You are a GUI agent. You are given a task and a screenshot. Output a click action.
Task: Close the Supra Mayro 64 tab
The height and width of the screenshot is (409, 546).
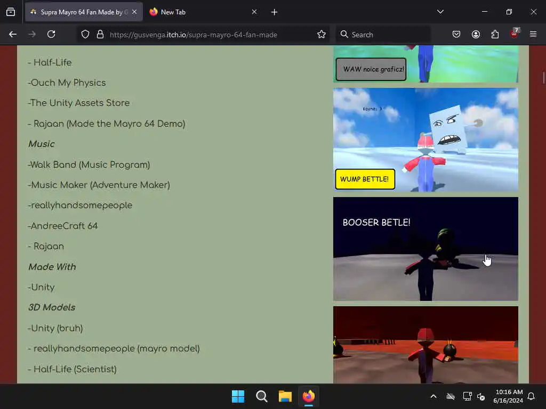134,12
